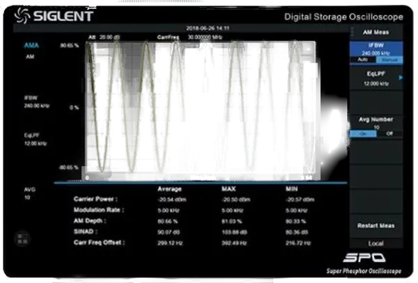
Task: Expand the EqLPF submenu arrow
Action: coord(401,78)
